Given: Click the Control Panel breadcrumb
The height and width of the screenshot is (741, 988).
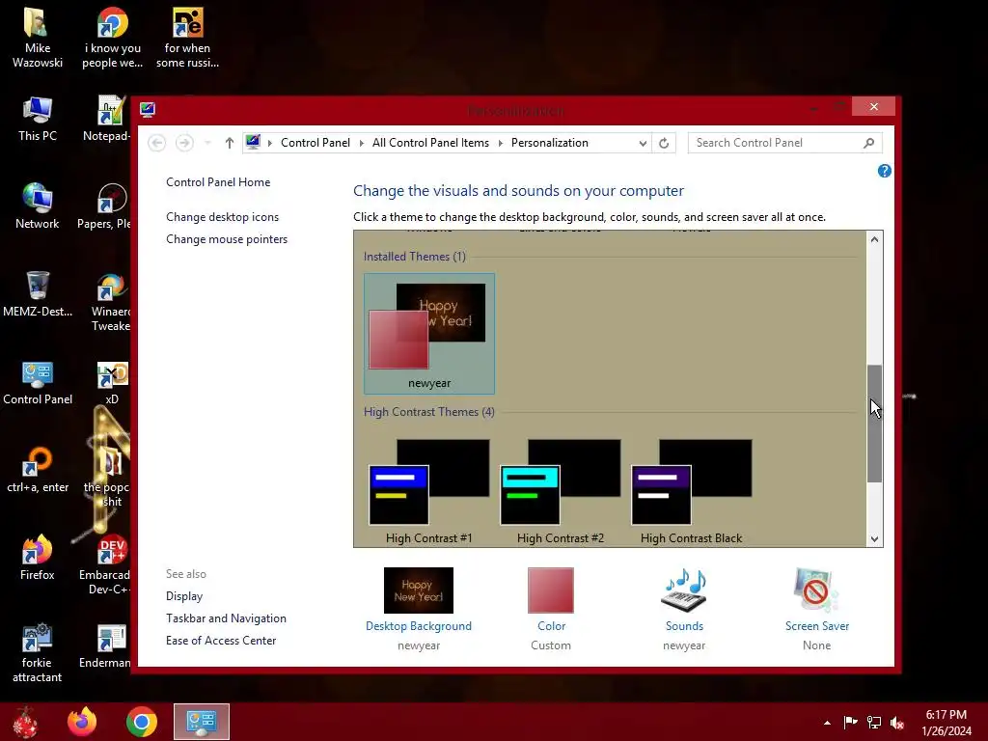Looking at the screenshot, I should (316, 143).
